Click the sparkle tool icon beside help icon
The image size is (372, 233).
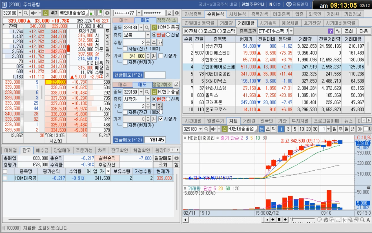(338, 31)
